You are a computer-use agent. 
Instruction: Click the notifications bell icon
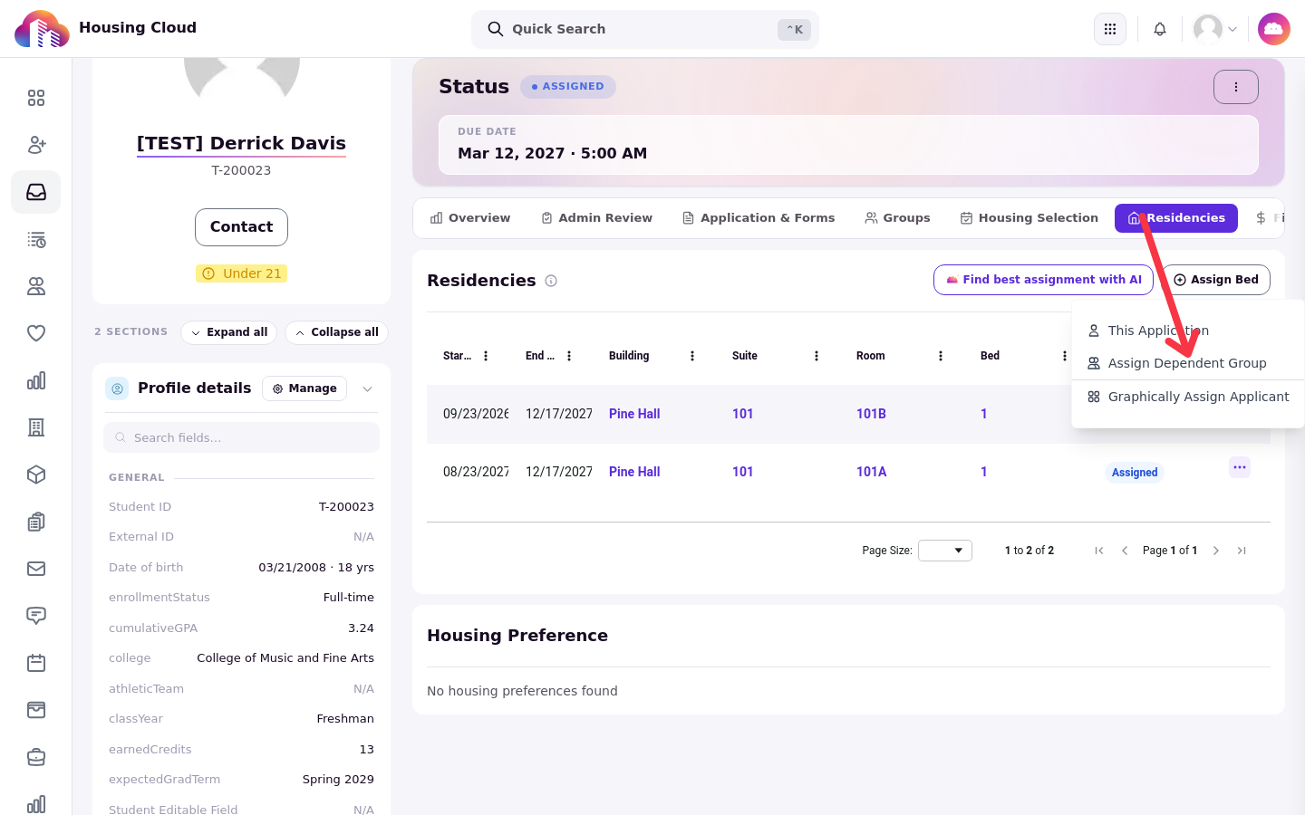tap(1160, 29)
